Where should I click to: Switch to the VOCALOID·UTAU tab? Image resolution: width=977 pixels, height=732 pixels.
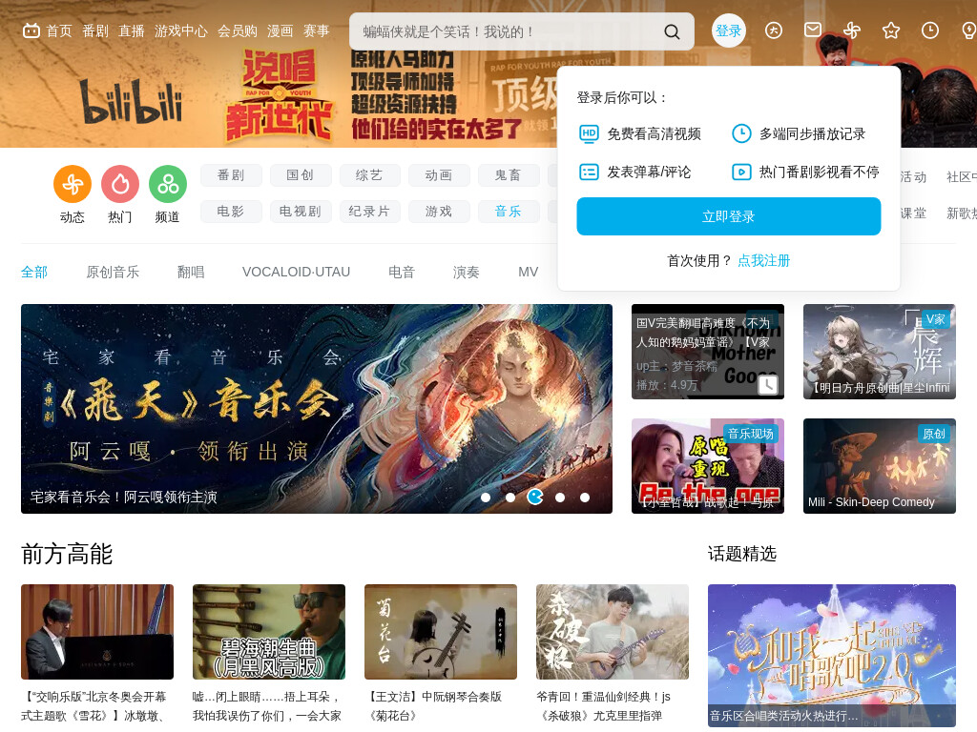point(296,272)
